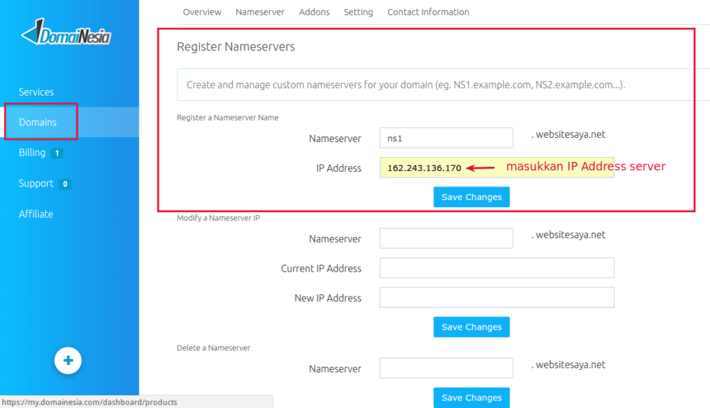
Task: Click the New IP Address input field
Action: click(496, 297)
